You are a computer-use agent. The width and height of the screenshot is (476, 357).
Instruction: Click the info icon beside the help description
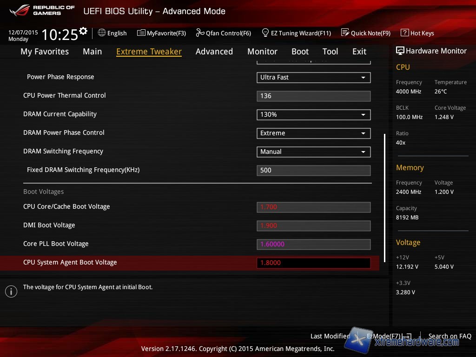pyautogui.click(x=11, y=291)
